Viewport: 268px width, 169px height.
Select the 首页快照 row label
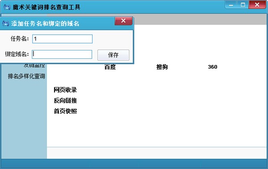(65, 111)
